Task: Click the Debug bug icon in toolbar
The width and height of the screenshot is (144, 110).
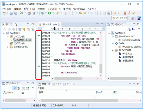Action: point(42,13)
